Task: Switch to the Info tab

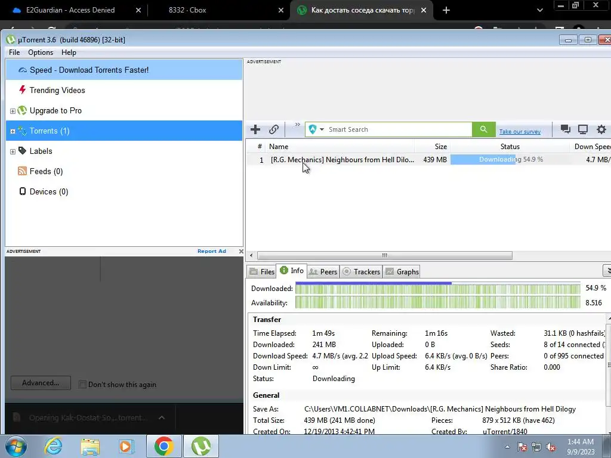Action: [292, 271]
